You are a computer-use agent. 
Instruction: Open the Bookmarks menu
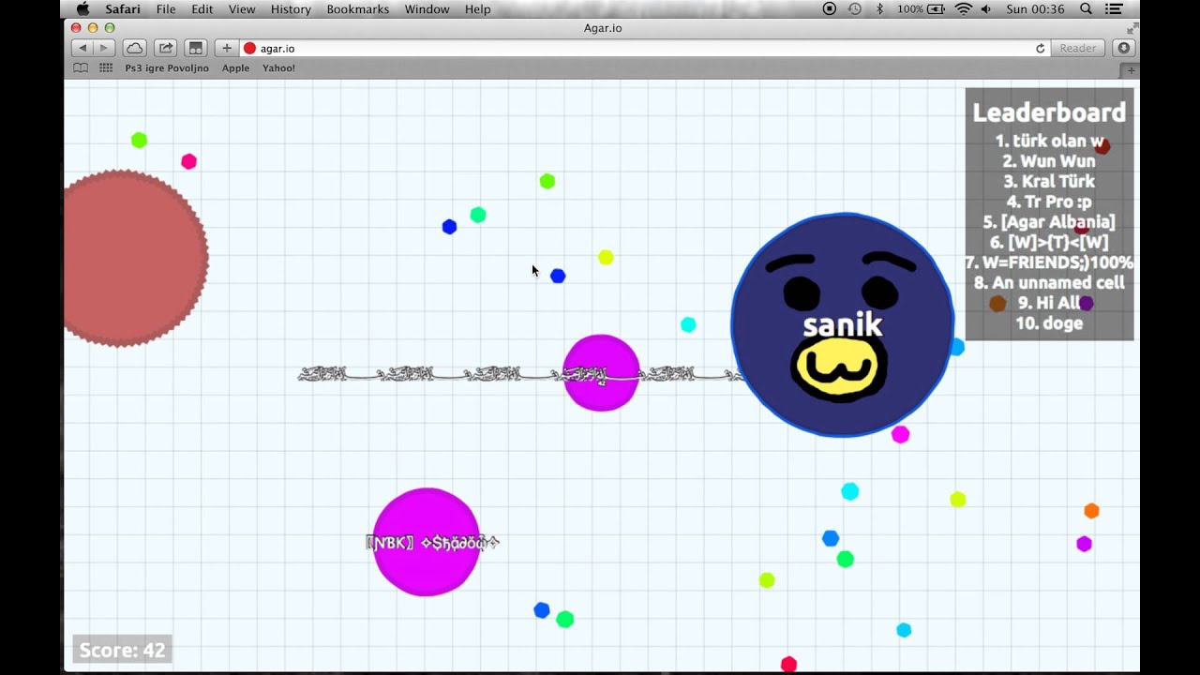357,8
